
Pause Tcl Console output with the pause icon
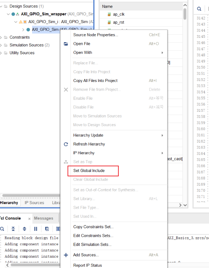click(x=35, y=229)
